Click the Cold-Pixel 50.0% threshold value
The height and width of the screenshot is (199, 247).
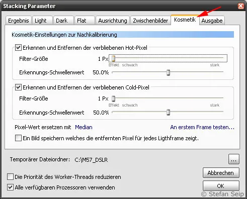[x=101, y=113]
